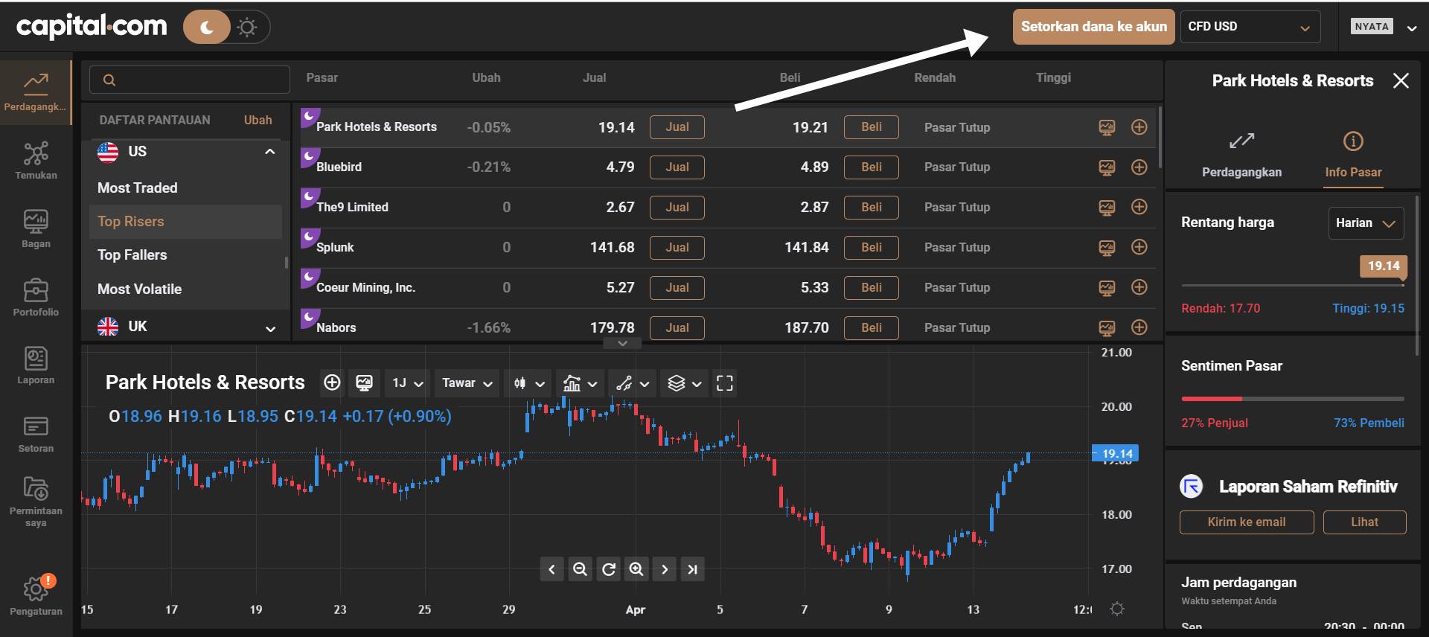Screen dimensions: 1429x637
Task: Add Nabors to watchlist with plus icon
Action: click(1139, 327)
